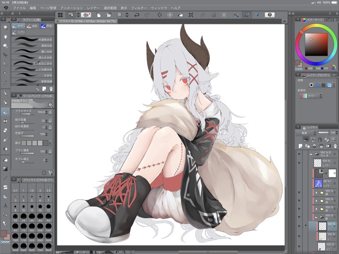Click the Redo arrow in the command bar
Image resolution: width=339 pixels, height=254 pixels.
click(x=147, y=15)
